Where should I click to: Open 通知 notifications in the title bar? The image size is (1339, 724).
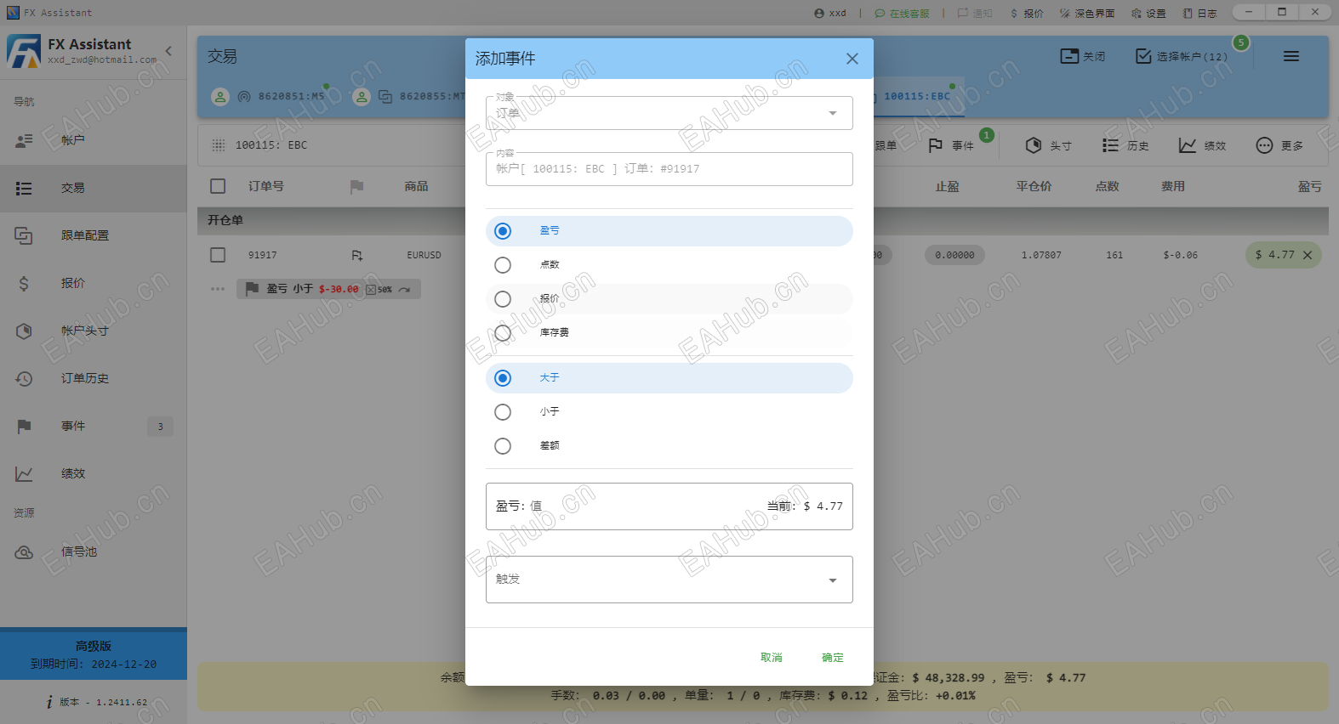tap(975, 13)
